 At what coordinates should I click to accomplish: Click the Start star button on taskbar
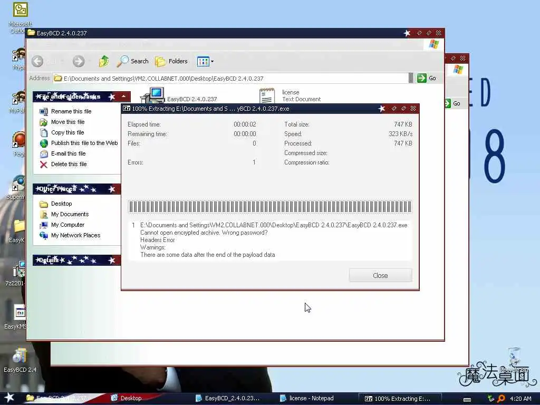click(x=9, y=398)
